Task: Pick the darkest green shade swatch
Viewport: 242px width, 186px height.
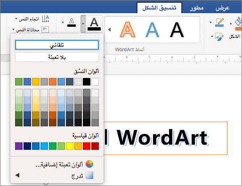Action: 19,123
